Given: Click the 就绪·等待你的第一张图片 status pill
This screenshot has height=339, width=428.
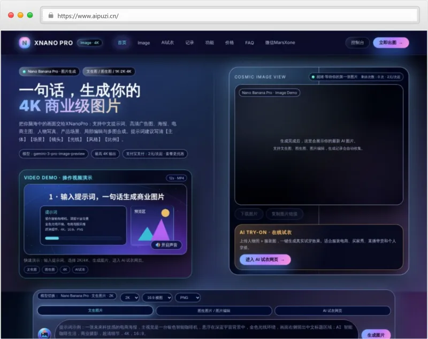Looking at the screenshot, I should 356,77.
